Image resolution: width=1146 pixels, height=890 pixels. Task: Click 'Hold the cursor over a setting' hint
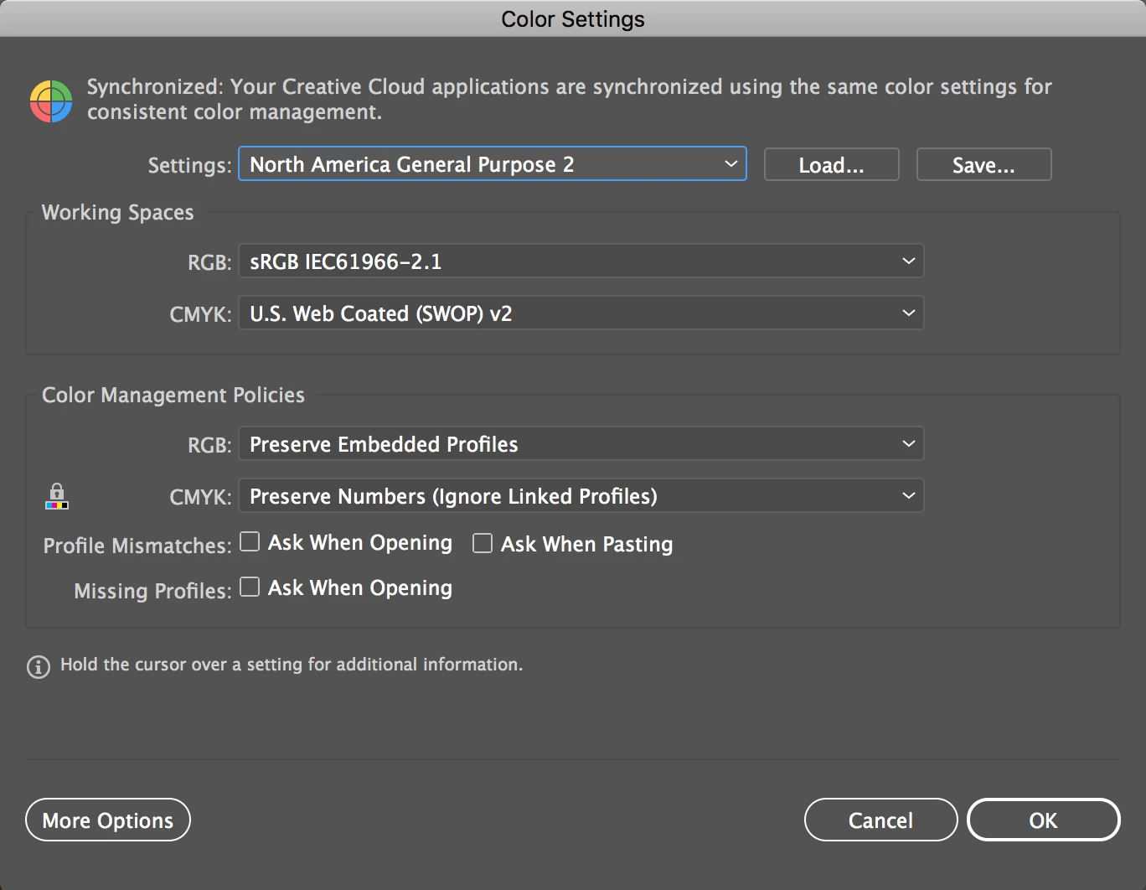[292, 665]
